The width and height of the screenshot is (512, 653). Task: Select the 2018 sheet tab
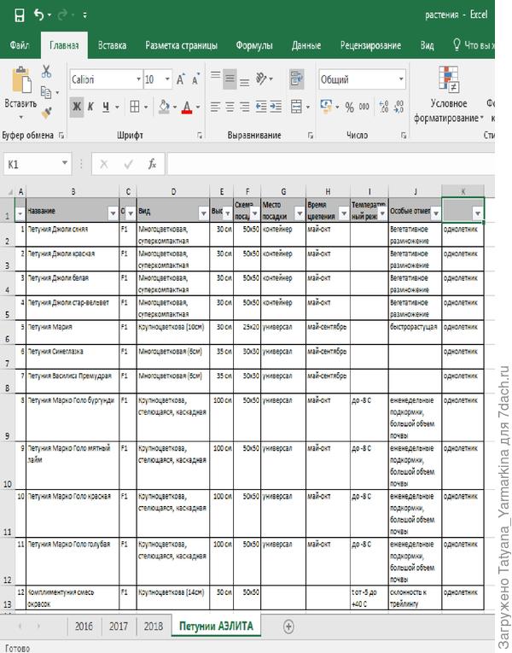coord(154,626)
